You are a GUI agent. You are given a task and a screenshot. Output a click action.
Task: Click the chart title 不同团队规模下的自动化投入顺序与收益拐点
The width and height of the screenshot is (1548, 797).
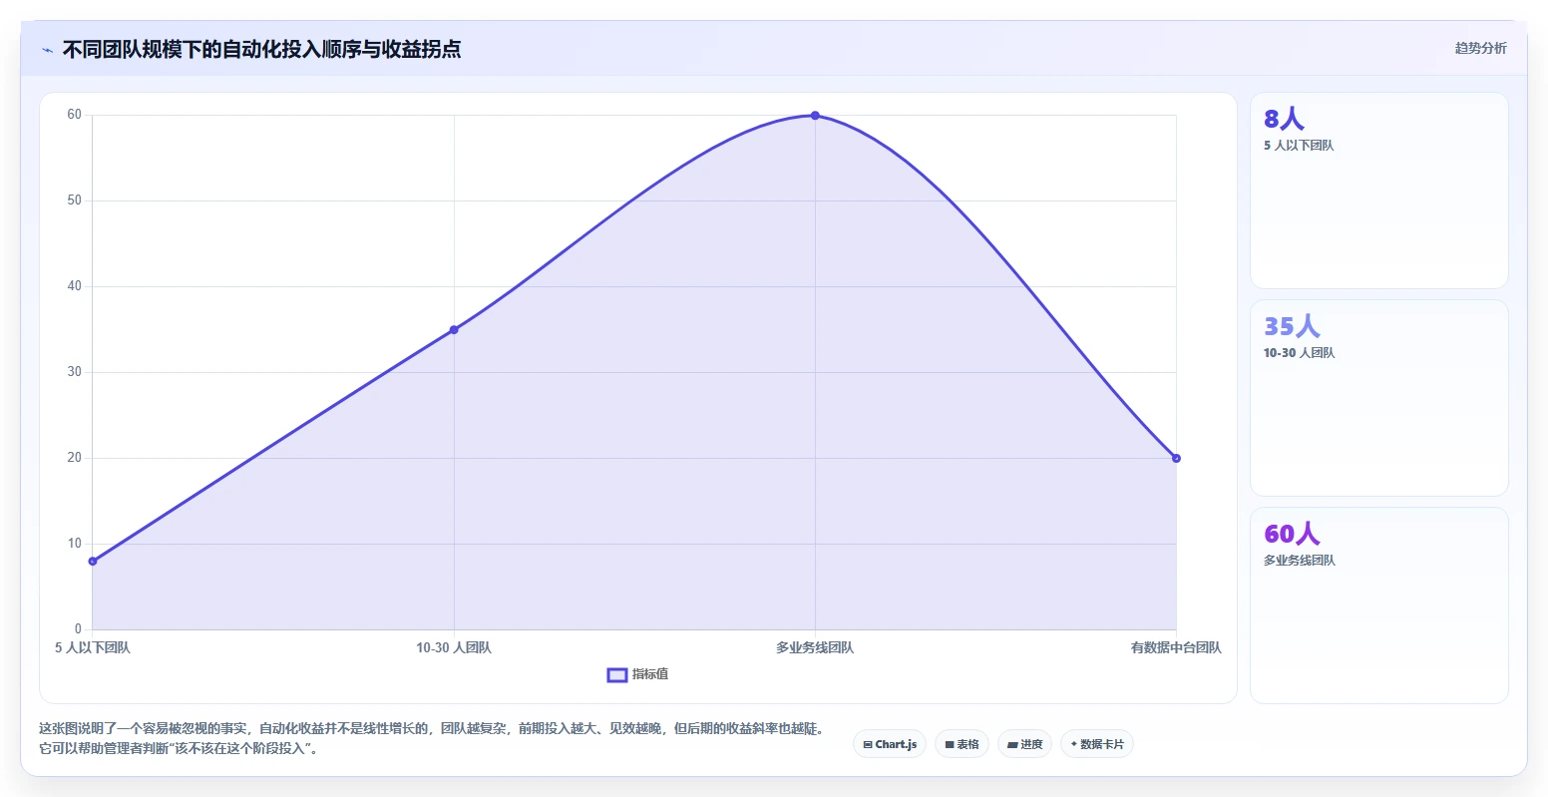pyautogui.click(x=261, y=49)
